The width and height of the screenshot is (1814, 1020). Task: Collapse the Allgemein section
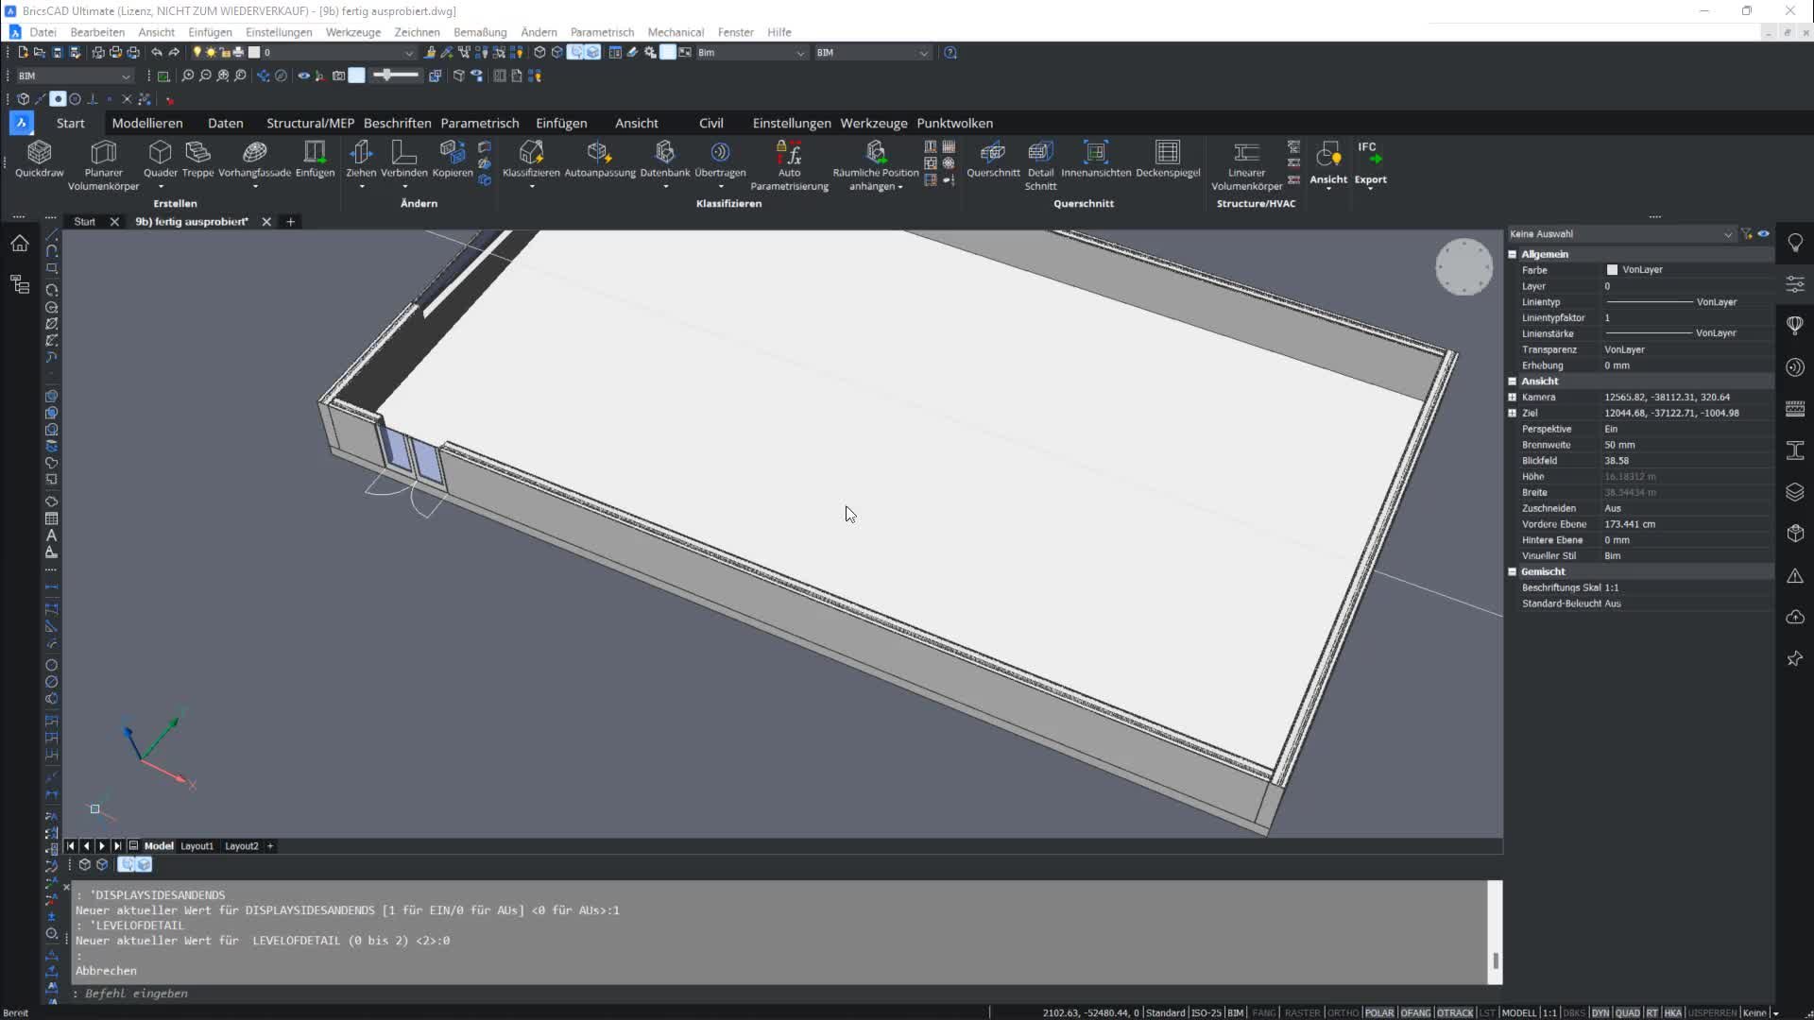[x=1512, y=254]
